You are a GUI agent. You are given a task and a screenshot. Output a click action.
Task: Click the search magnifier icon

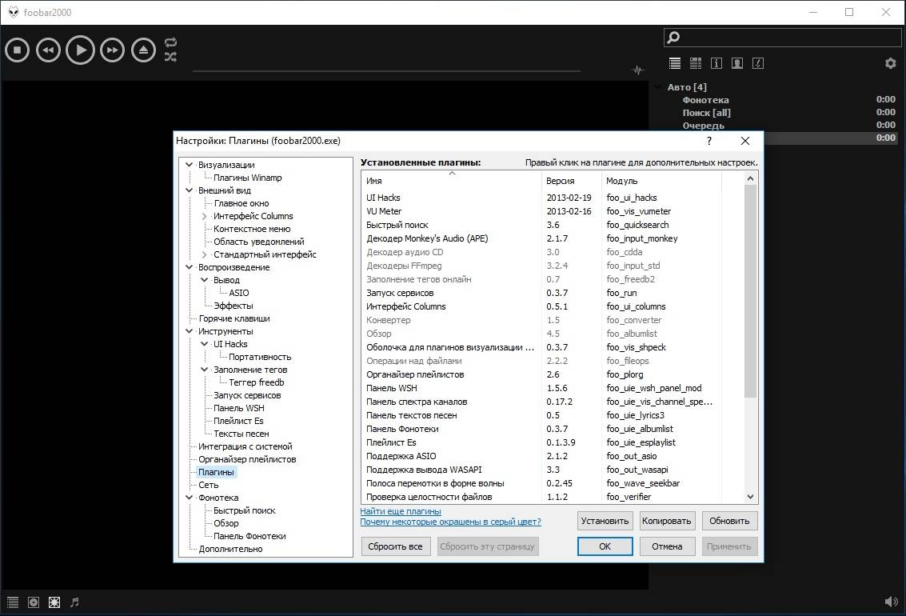[673, 38]
